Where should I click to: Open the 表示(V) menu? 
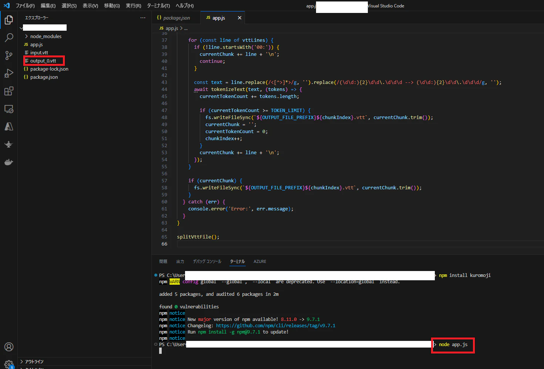(x=90, y=6)
